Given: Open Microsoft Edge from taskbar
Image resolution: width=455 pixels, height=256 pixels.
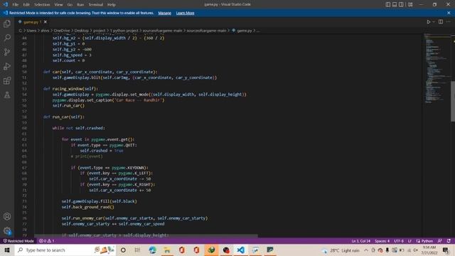Looking at the screenshot, I should pos(152,250).
